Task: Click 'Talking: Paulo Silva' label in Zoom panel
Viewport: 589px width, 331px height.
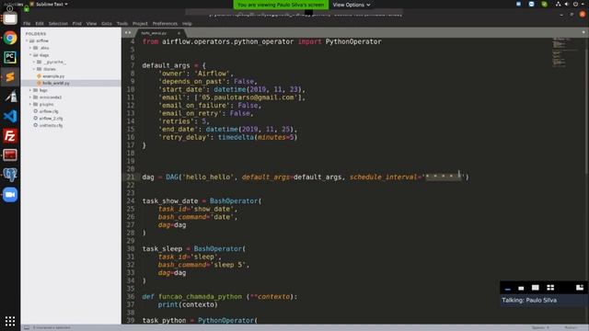Action: tap(529, 301)
